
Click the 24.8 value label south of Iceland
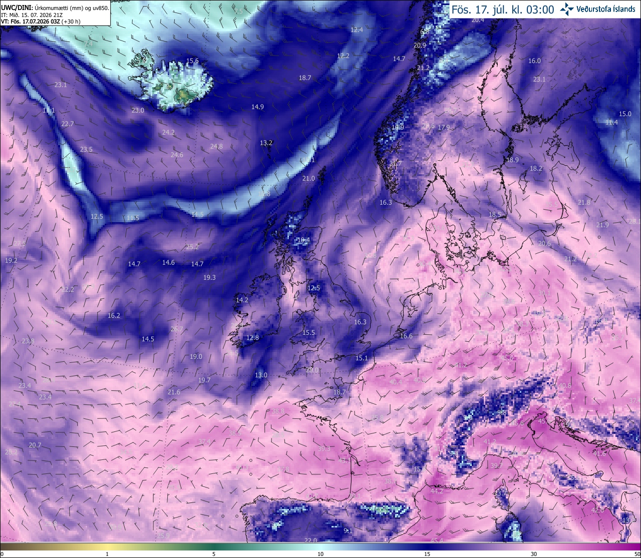[216, 147]
